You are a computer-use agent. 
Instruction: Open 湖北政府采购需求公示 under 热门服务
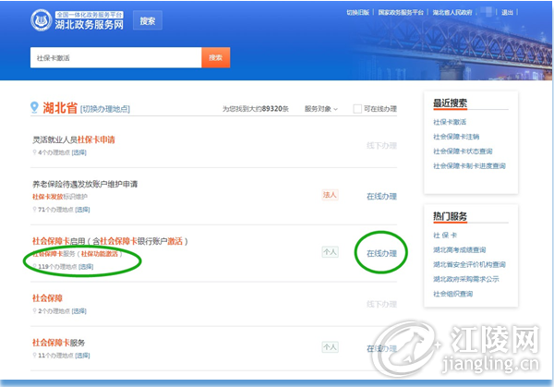[466, 279]
